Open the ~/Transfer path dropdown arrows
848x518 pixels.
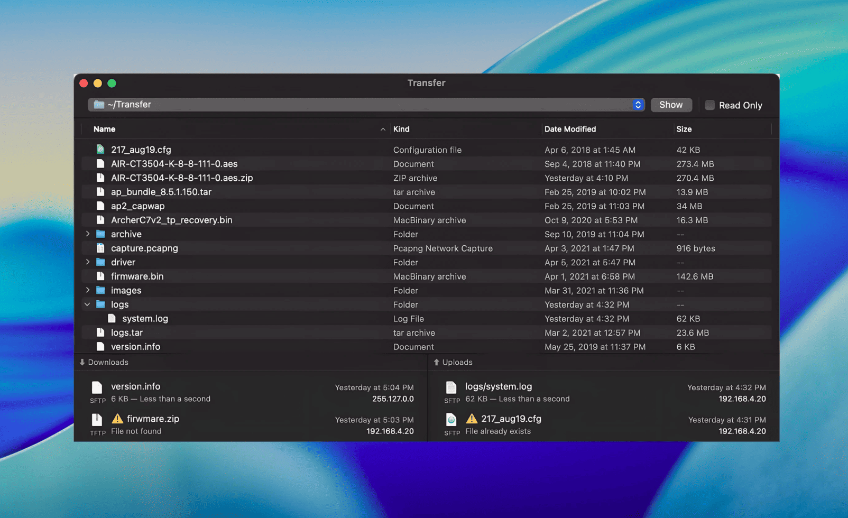[638, 105]
